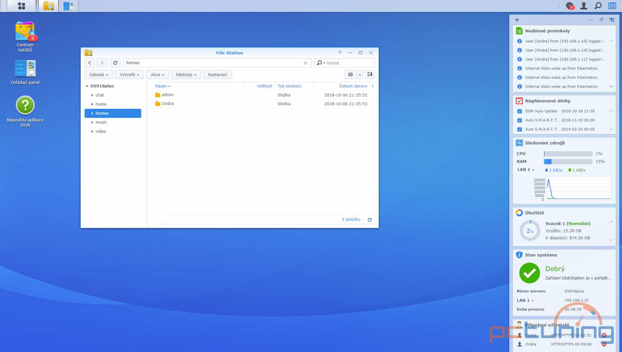Pin the widgets panel

click(x=601, y=20)
